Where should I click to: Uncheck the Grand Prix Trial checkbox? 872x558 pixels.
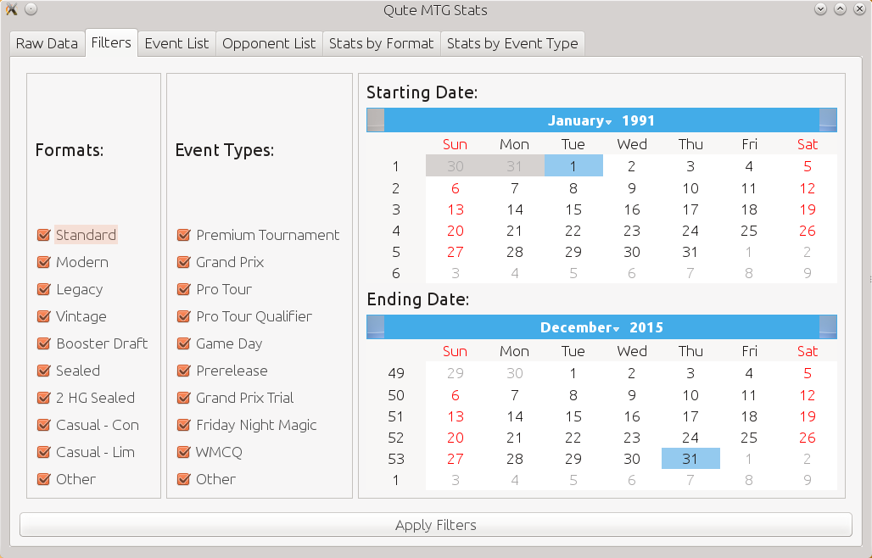(x=183, y=398)
